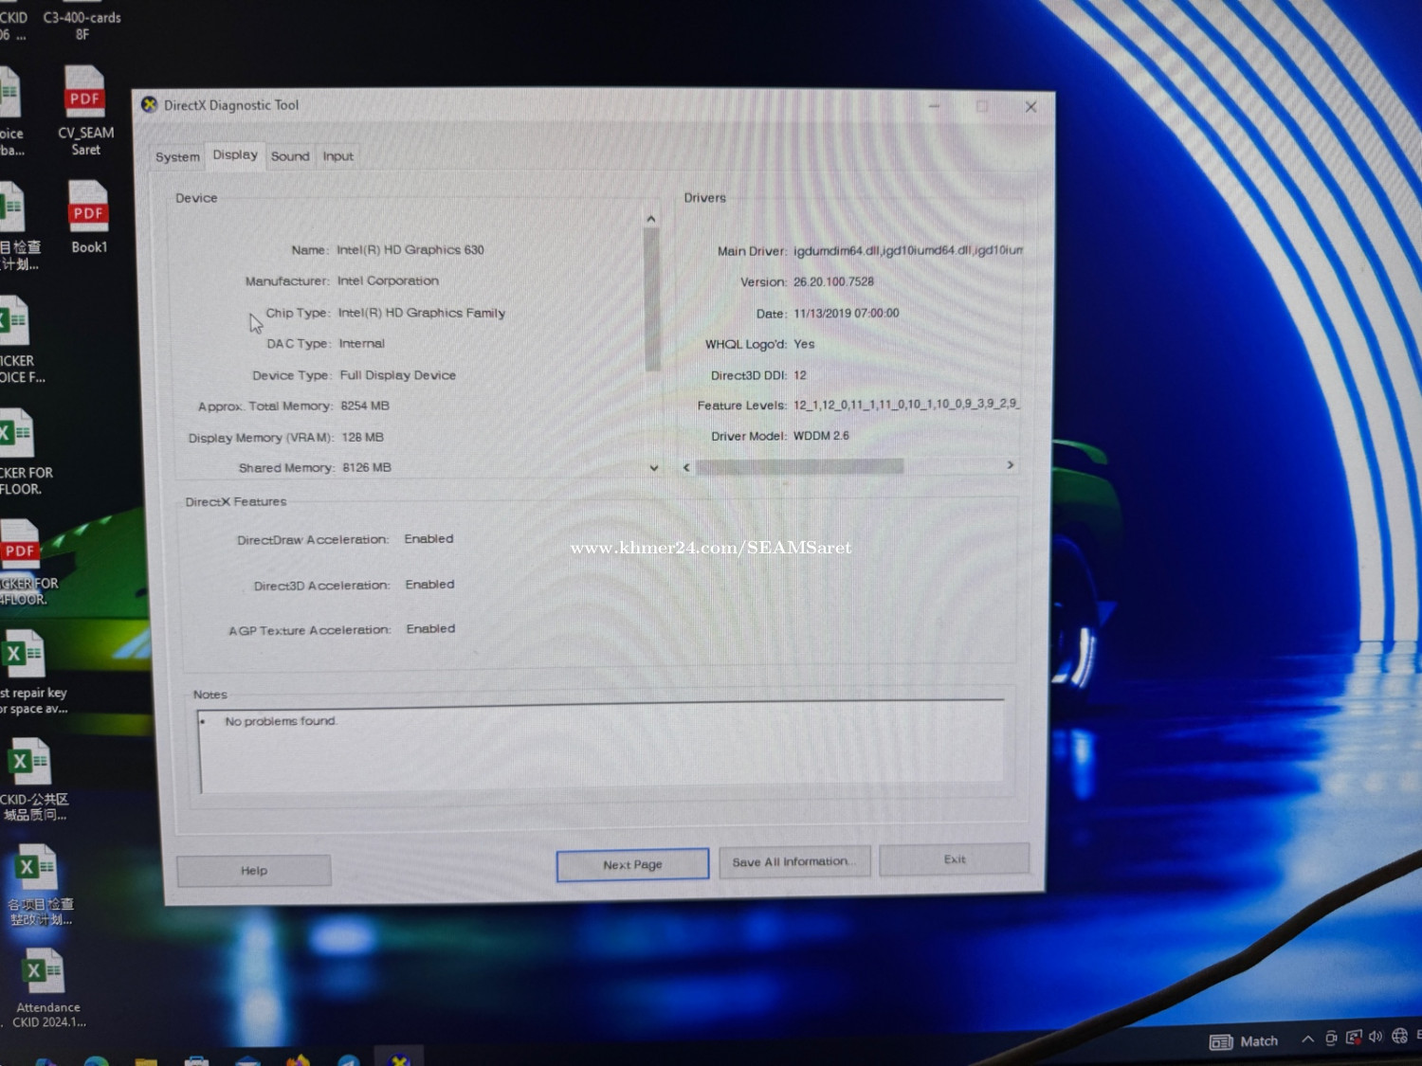Image resolution: width=1422 pixels, height=1066 pixels.
Task: Click Device panel scroll down arrow
Action: tap(654, 468)
